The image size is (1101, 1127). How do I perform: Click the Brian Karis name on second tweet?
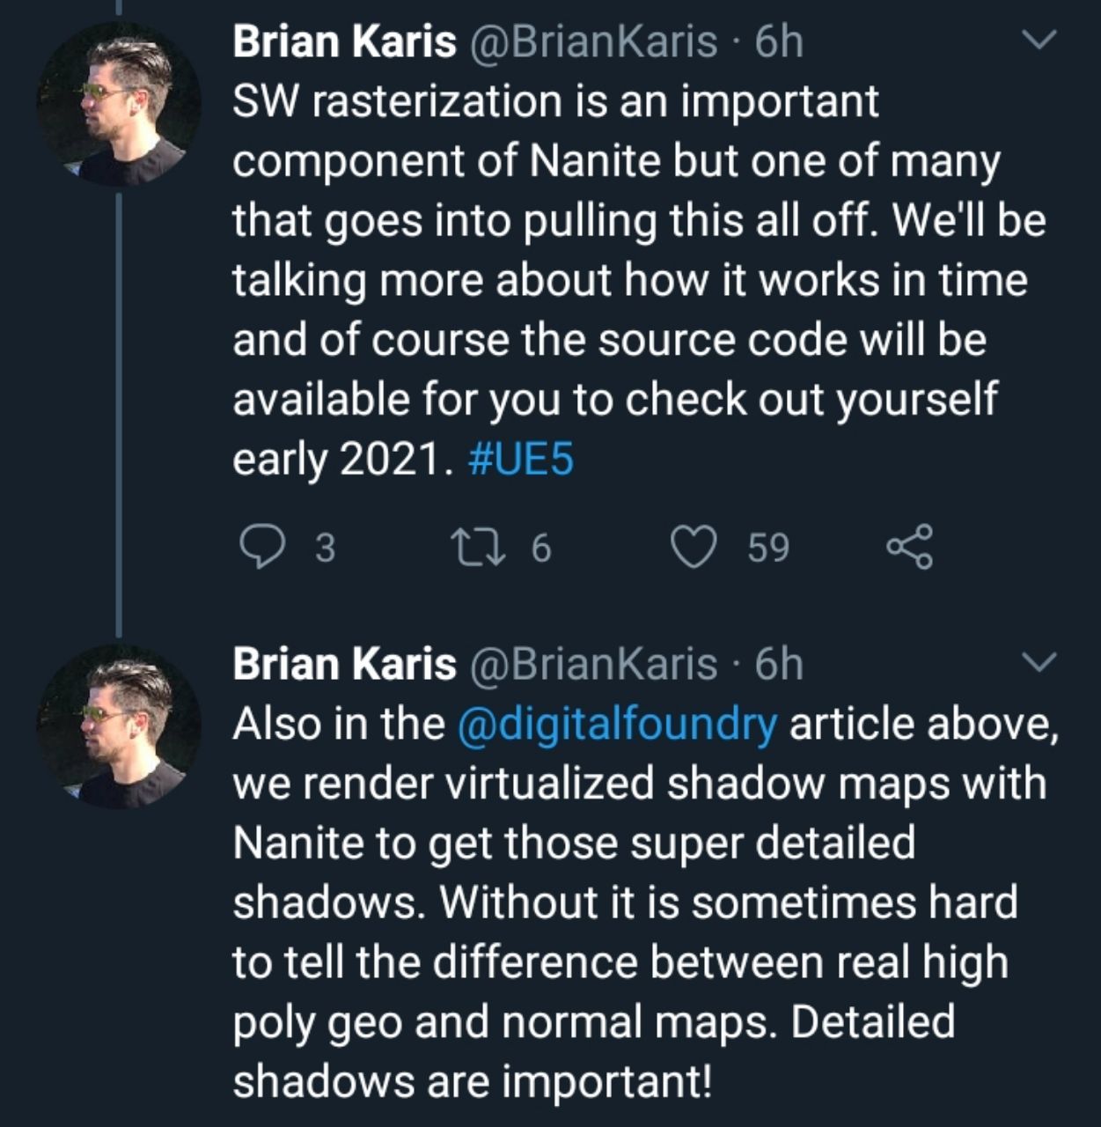344,663
